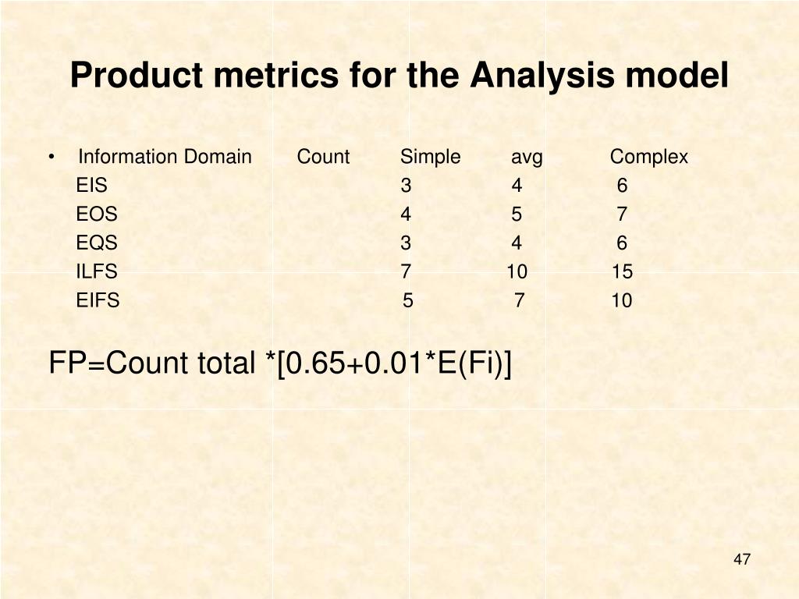Click the Complex column header

[648, 157]
